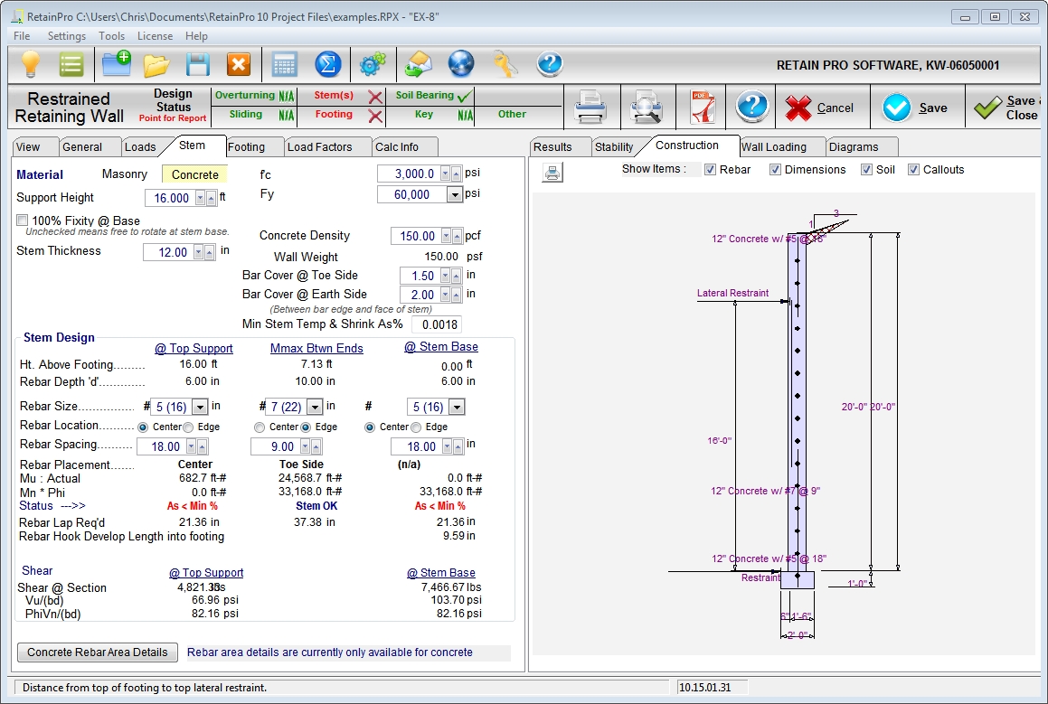Select the Masonry material option
Viewport: 1048px width, 704px height.
[124, 174]
